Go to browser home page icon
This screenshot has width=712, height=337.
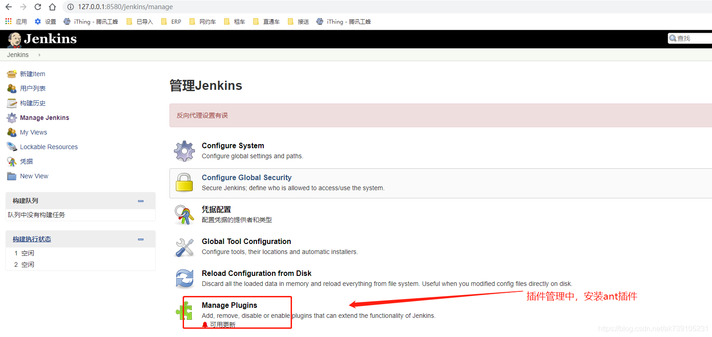click(52, 7)
